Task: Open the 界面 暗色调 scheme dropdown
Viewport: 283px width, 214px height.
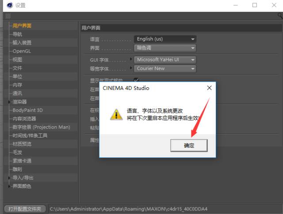Action: pos(165,48)
